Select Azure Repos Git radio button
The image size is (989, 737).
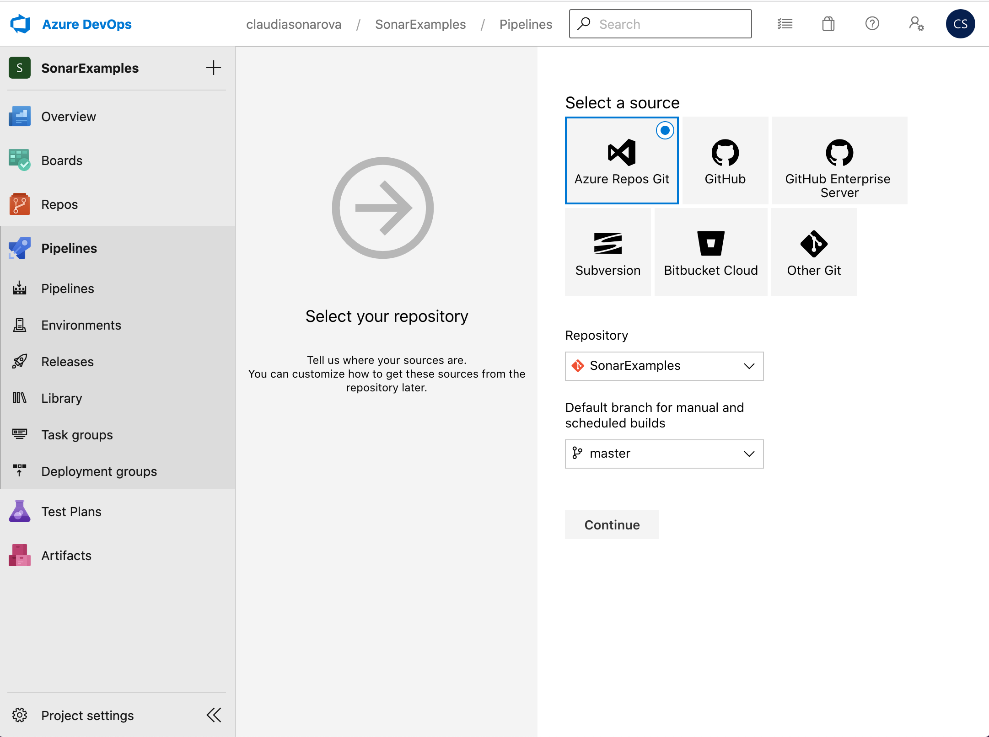tap(664, 129)
